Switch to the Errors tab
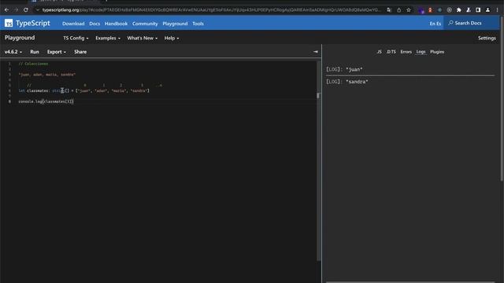The height and width of the screenshot is (283, 504). point(406,52)
